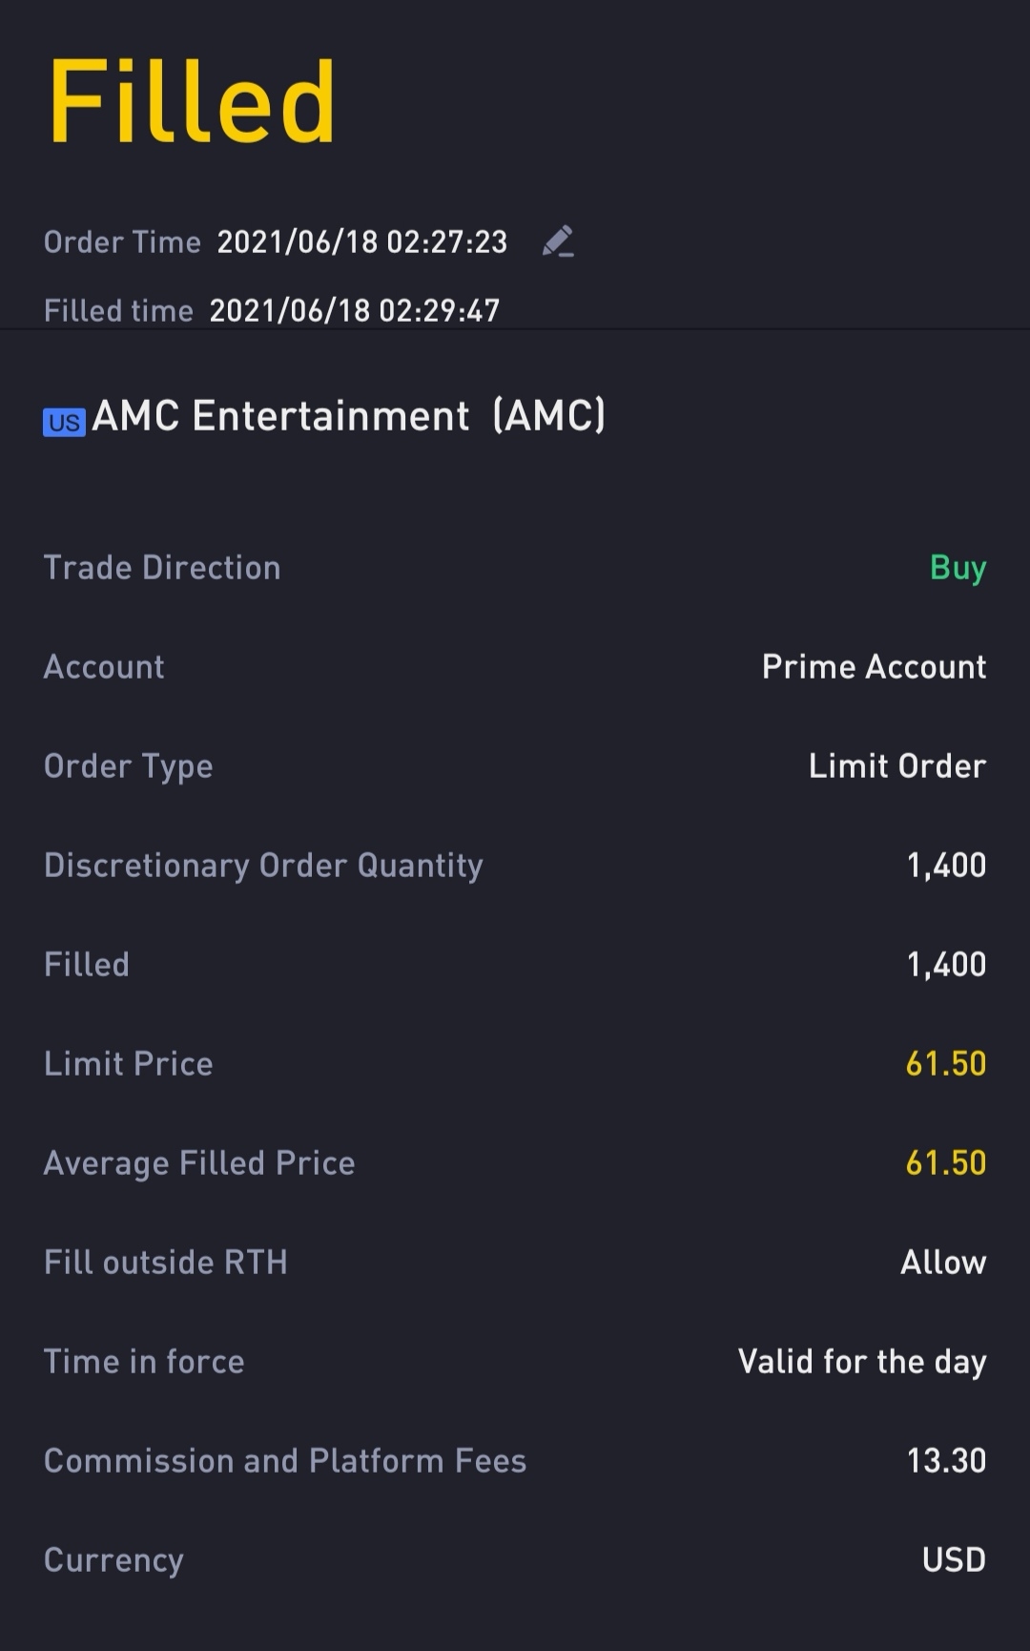Tap the Limit Order type value

897,765
